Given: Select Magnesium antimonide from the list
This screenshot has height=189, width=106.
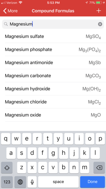Looking at the screenshot, I should click(x=53, y=63).
